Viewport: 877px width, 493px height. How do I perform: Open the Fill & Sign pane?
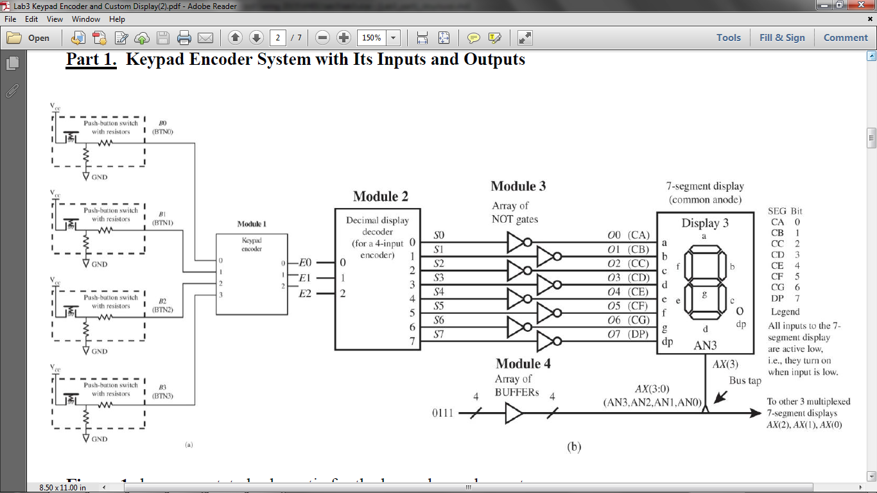(x=782, y=38)
